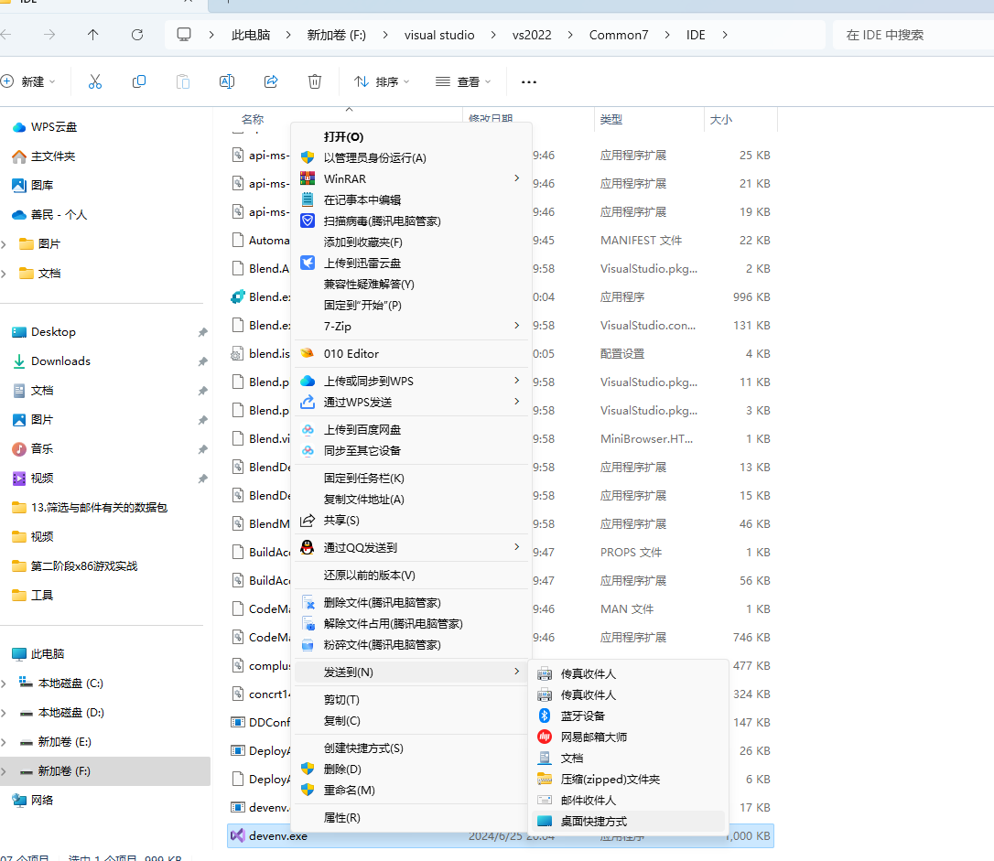994x861 pixels.
Task: Open 图库 in the sidebar
Action: 42,185
